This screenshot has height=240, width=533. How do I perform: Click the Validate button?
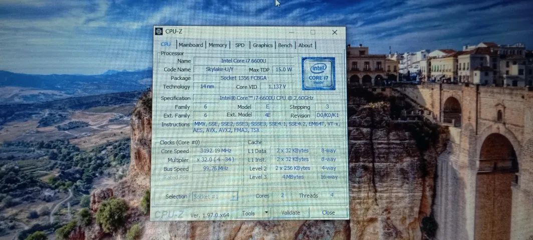(291, 212)
